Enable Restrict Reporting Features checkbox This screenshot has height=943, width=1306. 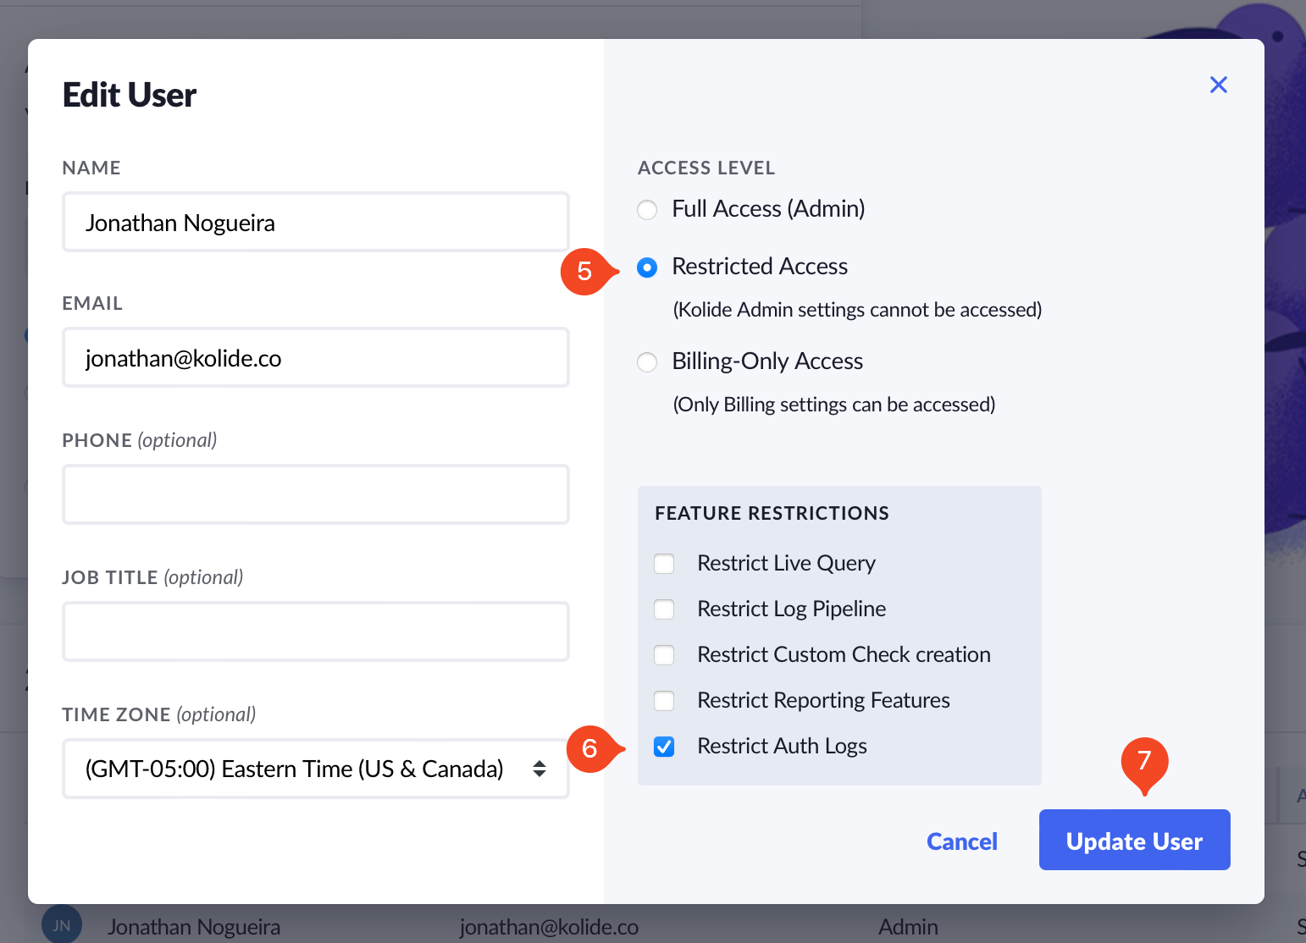664,701
